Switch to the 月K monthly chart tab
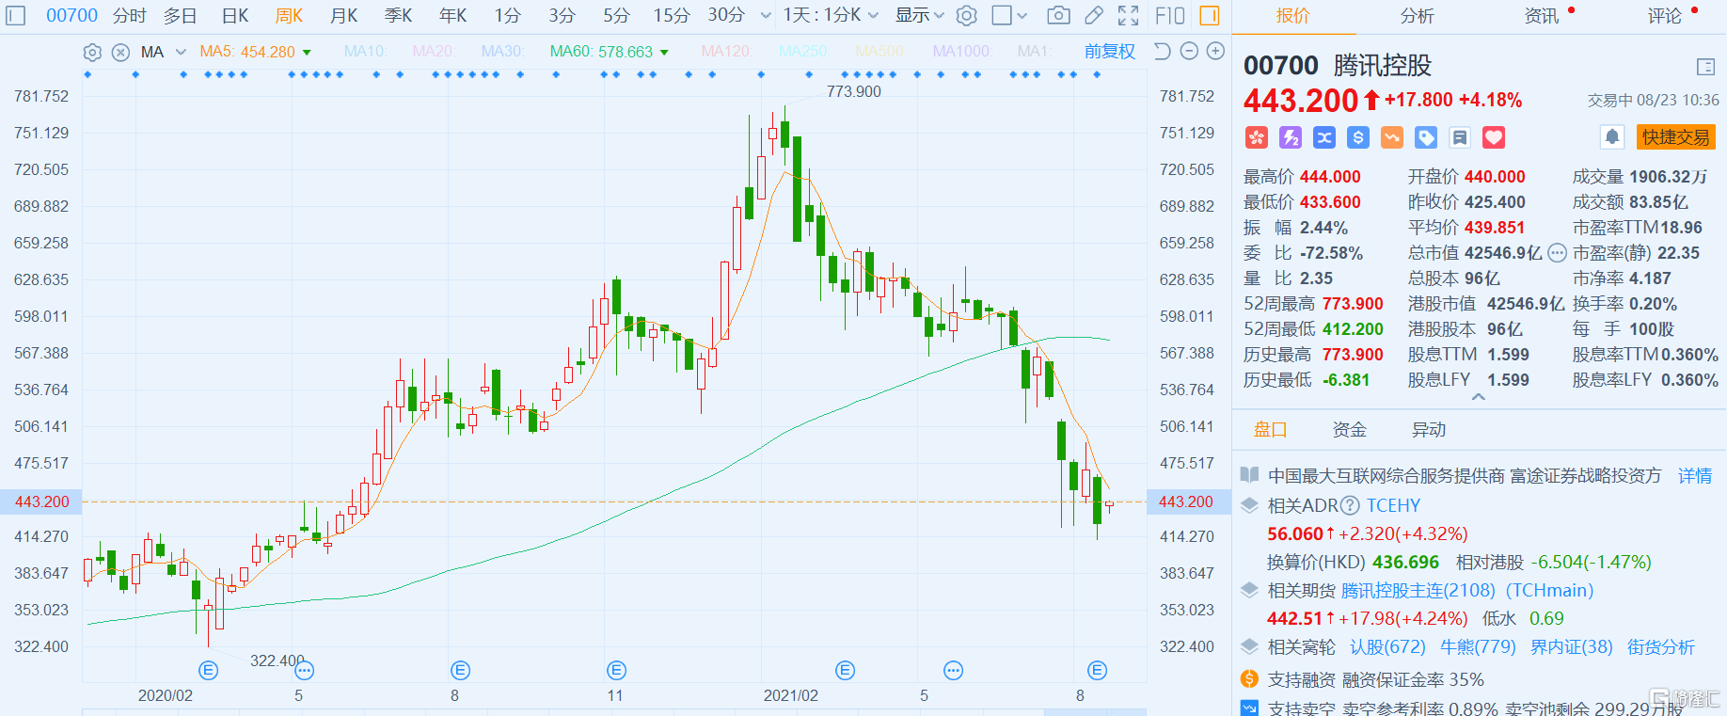The image size is (1727, 716). point(343,15)
